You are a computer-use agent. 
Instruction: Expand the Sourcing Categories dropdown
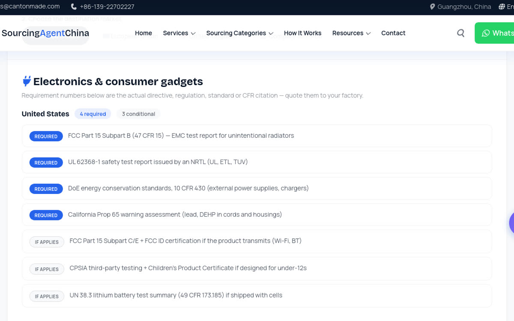coord(239,33)
